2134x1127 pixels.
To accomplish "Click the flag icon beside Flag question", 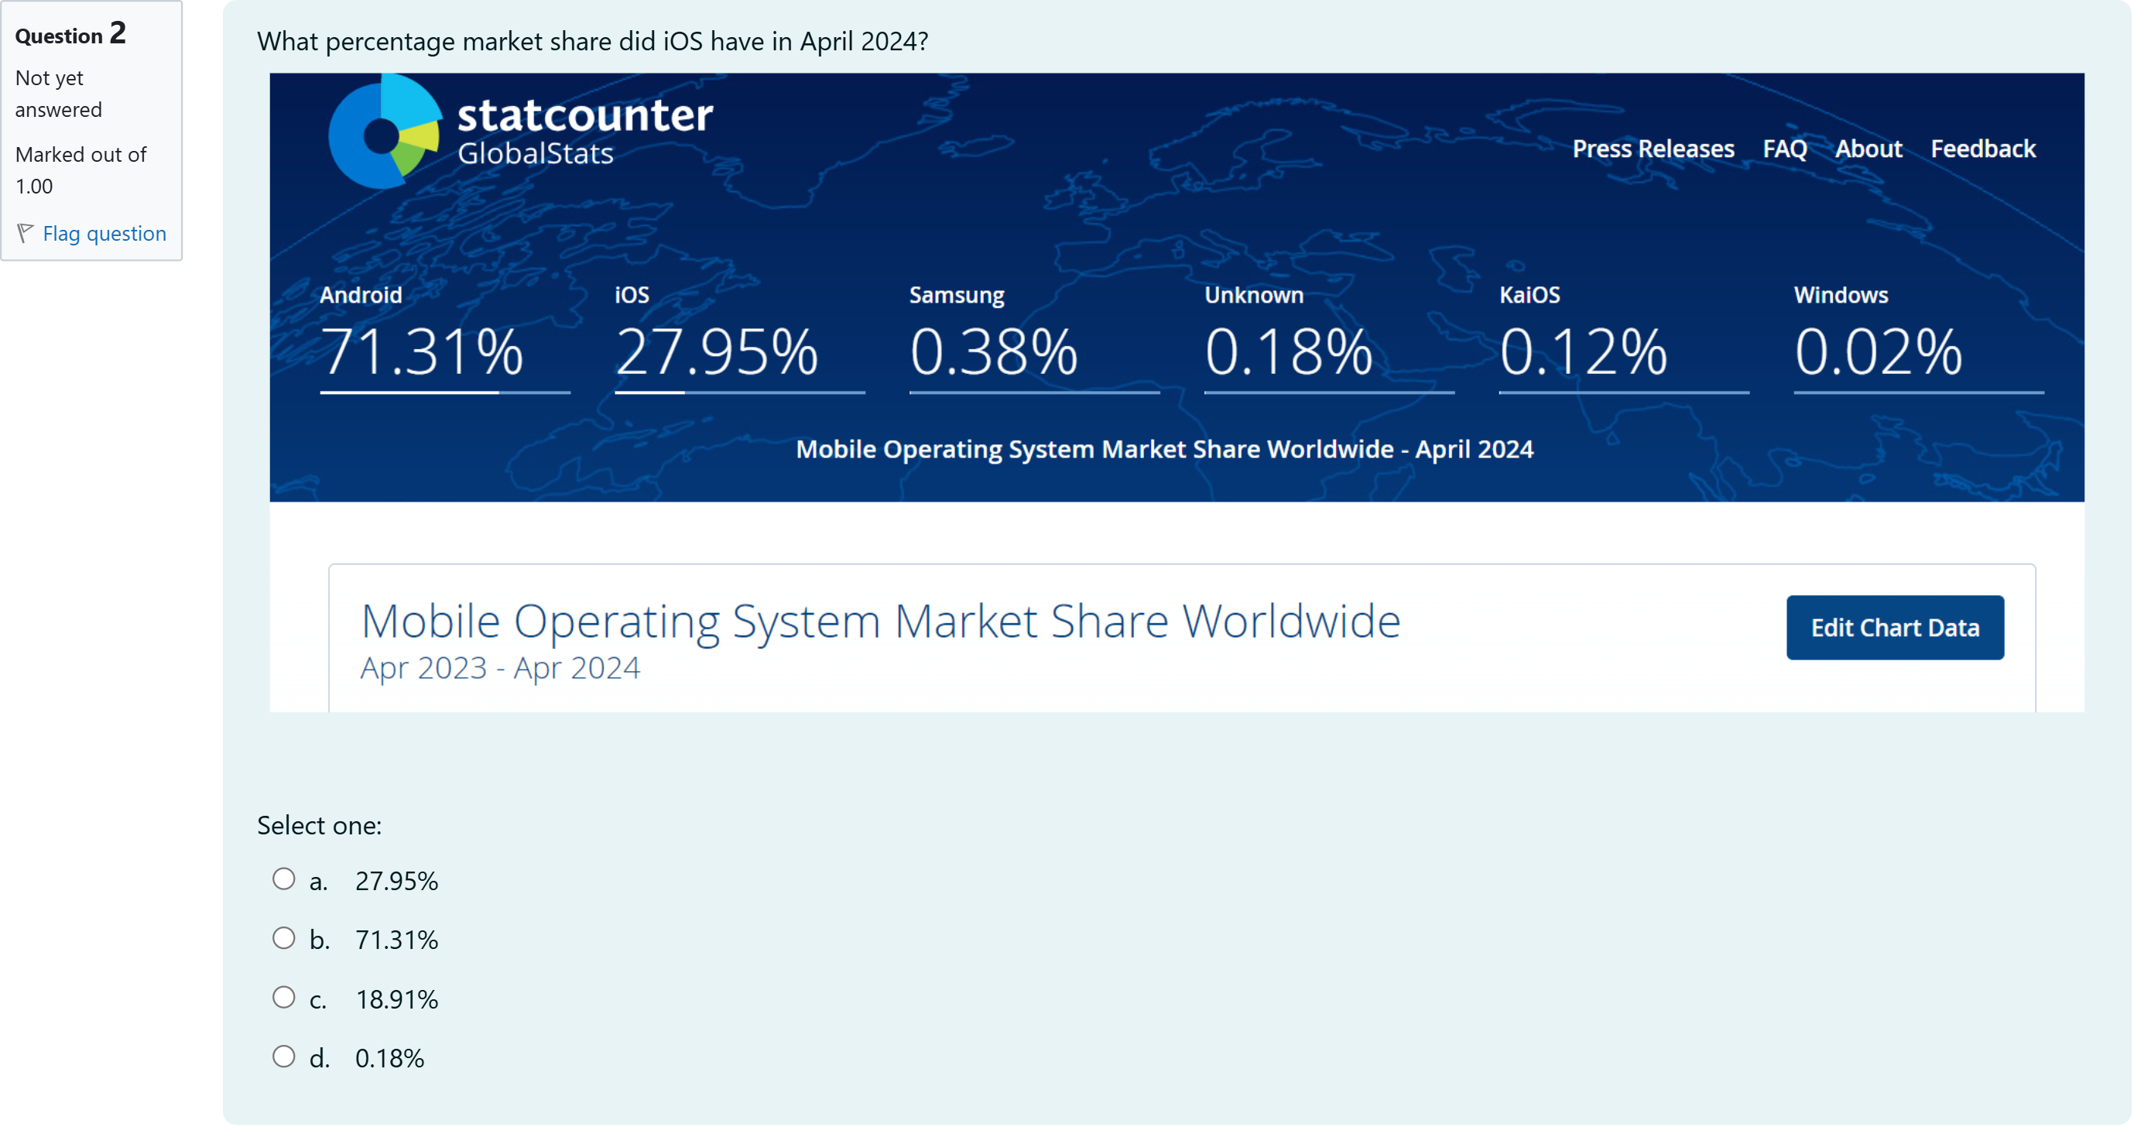I will [x=25, y=234].
